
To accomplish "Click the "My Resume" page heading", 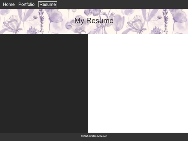I will point(94,21).
